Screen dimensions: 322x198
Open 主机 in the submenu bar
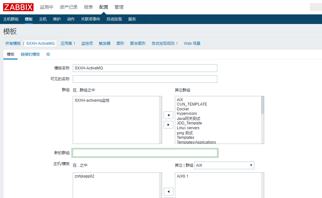(43, 19)
